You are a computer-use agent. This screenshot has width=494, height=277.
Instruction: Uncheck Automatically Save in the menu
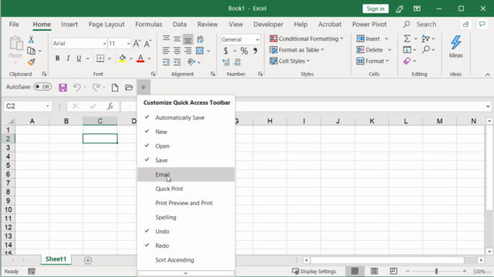coord(186,118)
